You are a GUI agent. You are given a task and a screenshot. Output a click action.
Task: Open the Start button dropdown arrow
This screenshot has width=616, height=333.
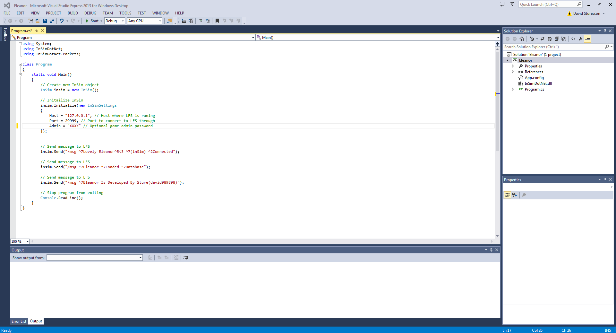[x=101, y=21]
